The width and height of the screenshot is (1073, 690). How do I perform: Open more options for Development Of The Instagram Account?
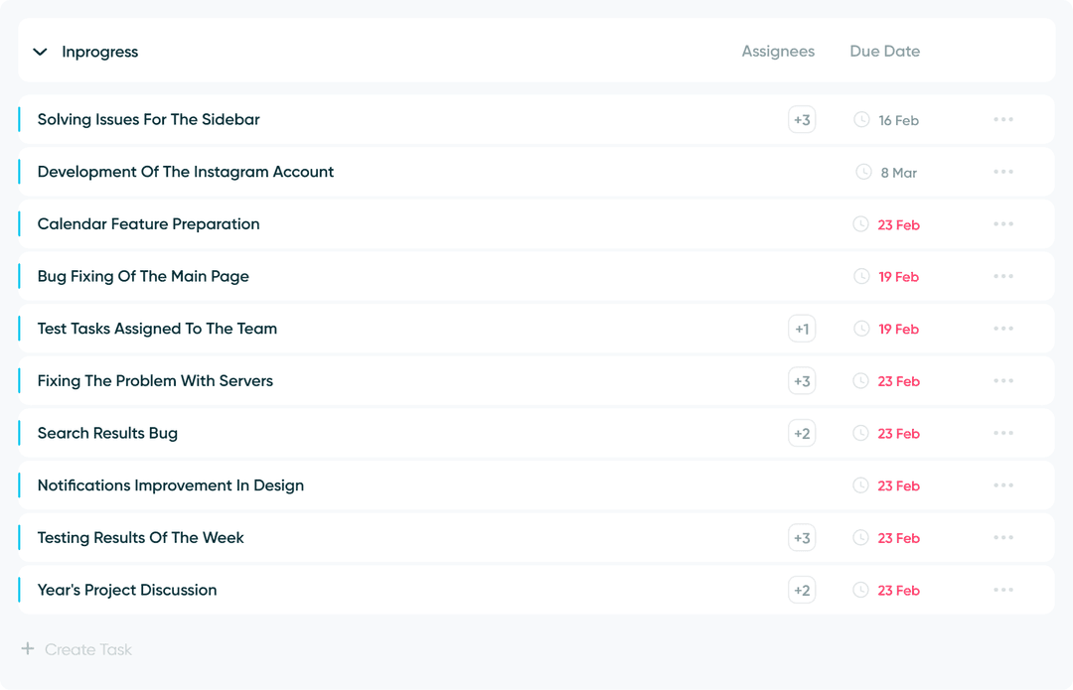point(1003,172)
